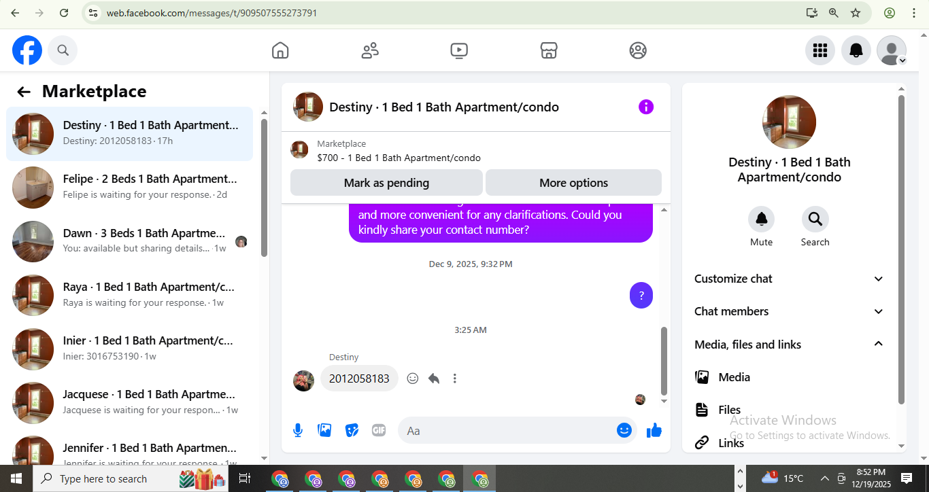Show hidden tray icons chevron
This screenshot has width=929, height=492.
pos(824,478)
